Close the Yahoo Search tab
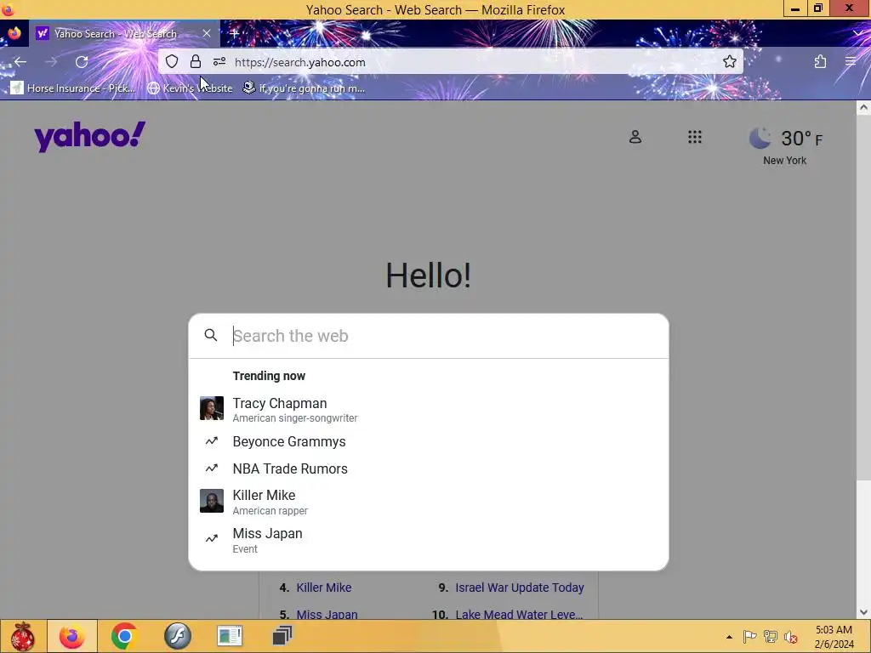The width and height of the screenshot is (871, 653). click(207, 34)
